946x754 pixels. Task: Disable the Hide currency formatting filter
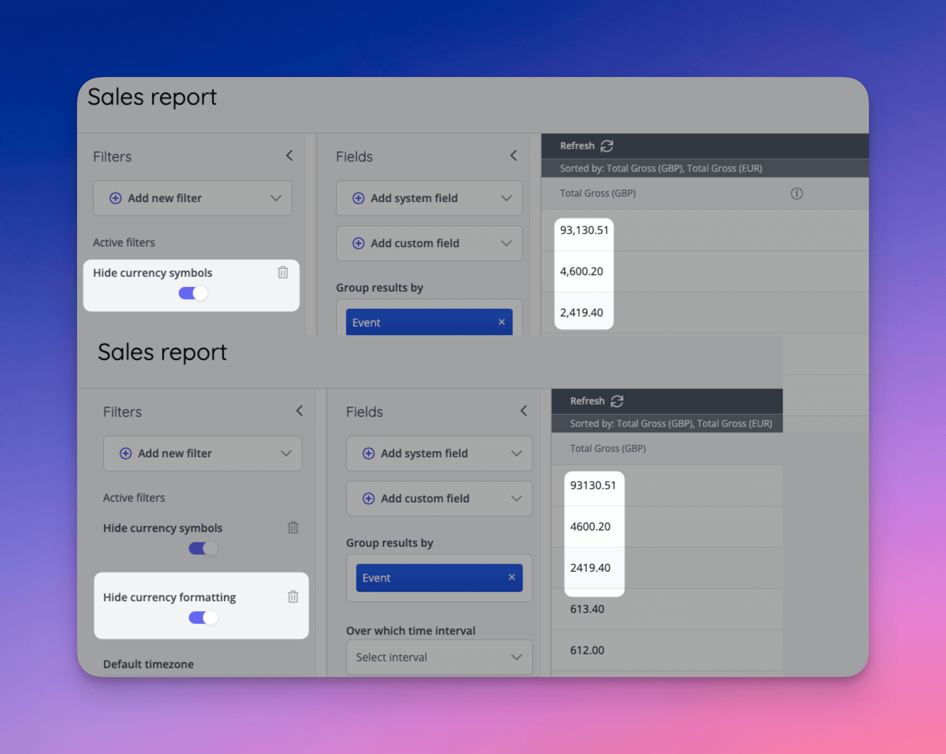[202, 617]
